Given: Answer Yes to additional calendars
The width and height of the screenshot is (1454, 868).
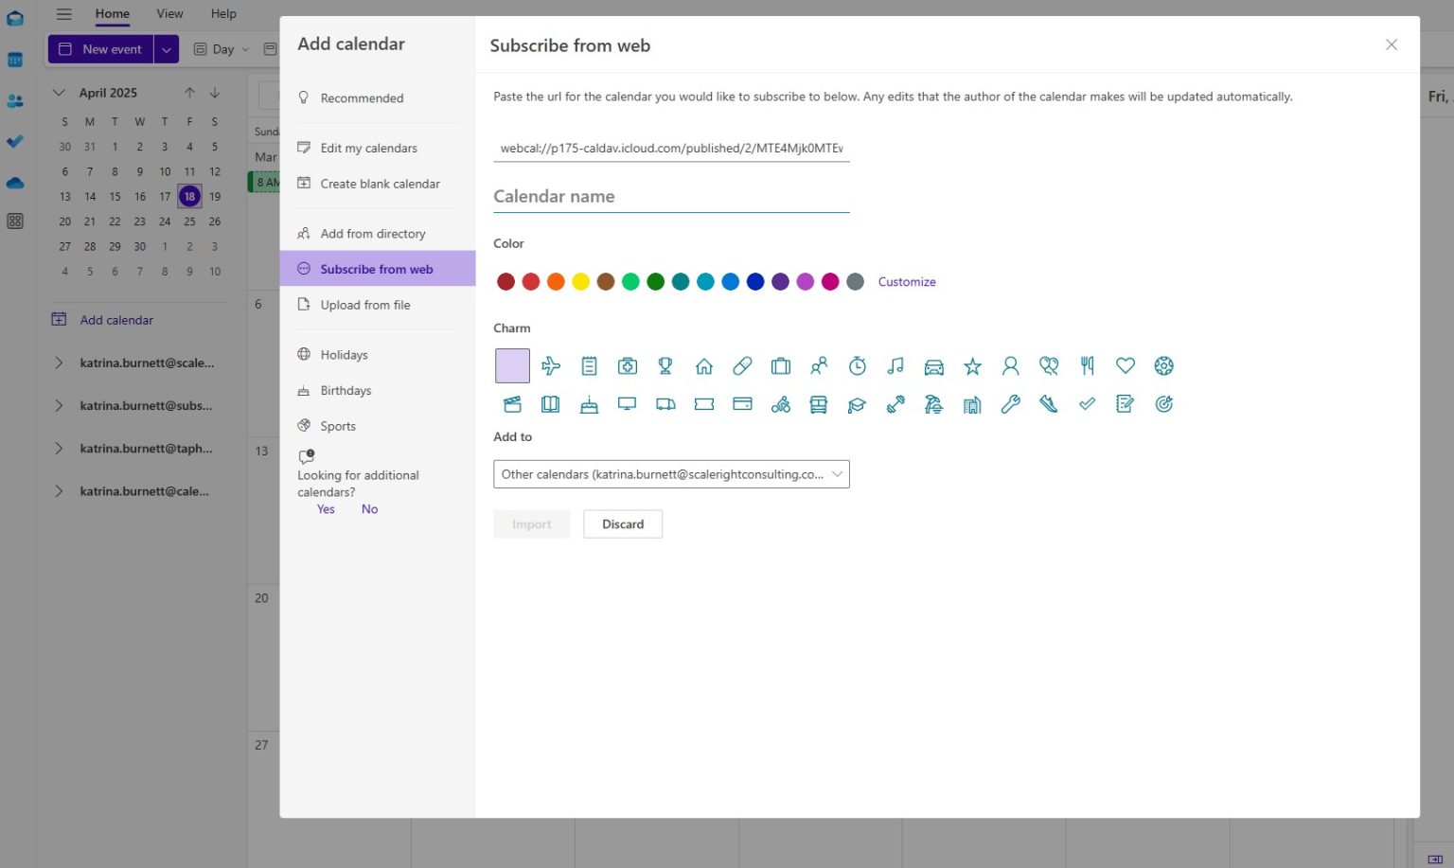Looking at the screenshot, I should [x=326, y=509].
